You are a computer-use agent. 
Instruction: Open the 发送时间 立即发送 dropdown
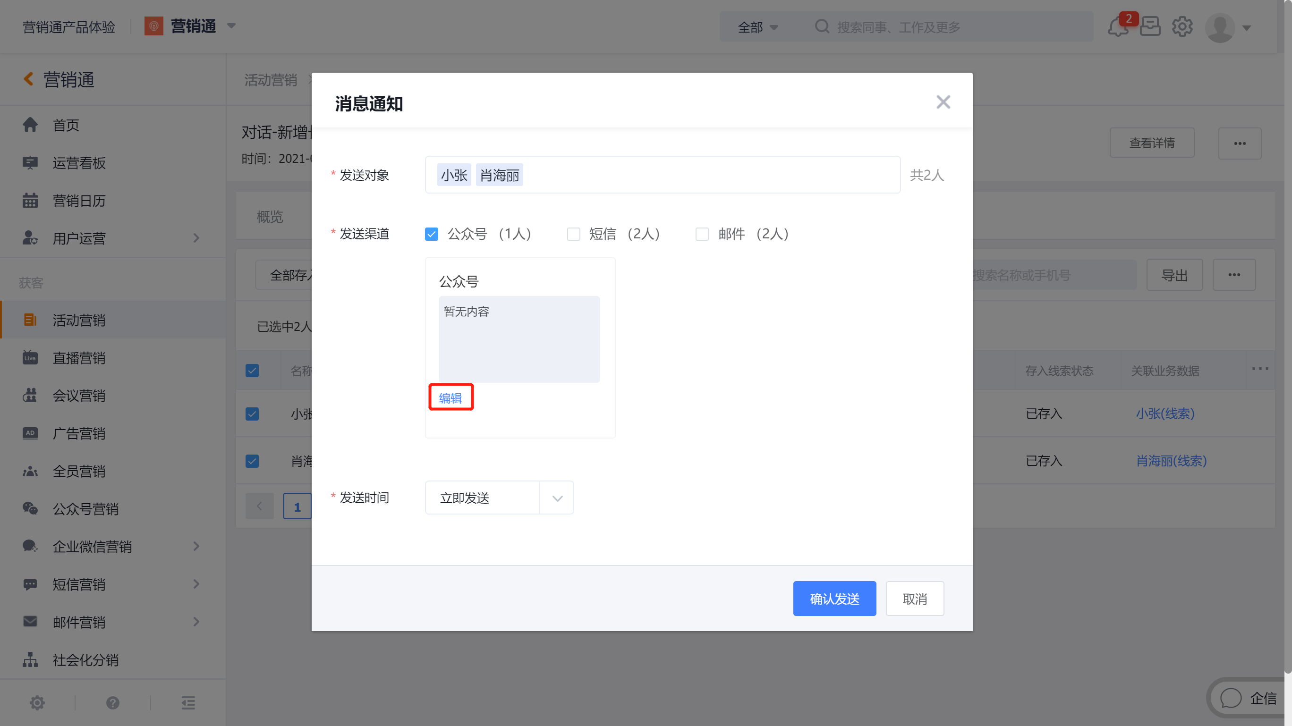pos(500,498)
